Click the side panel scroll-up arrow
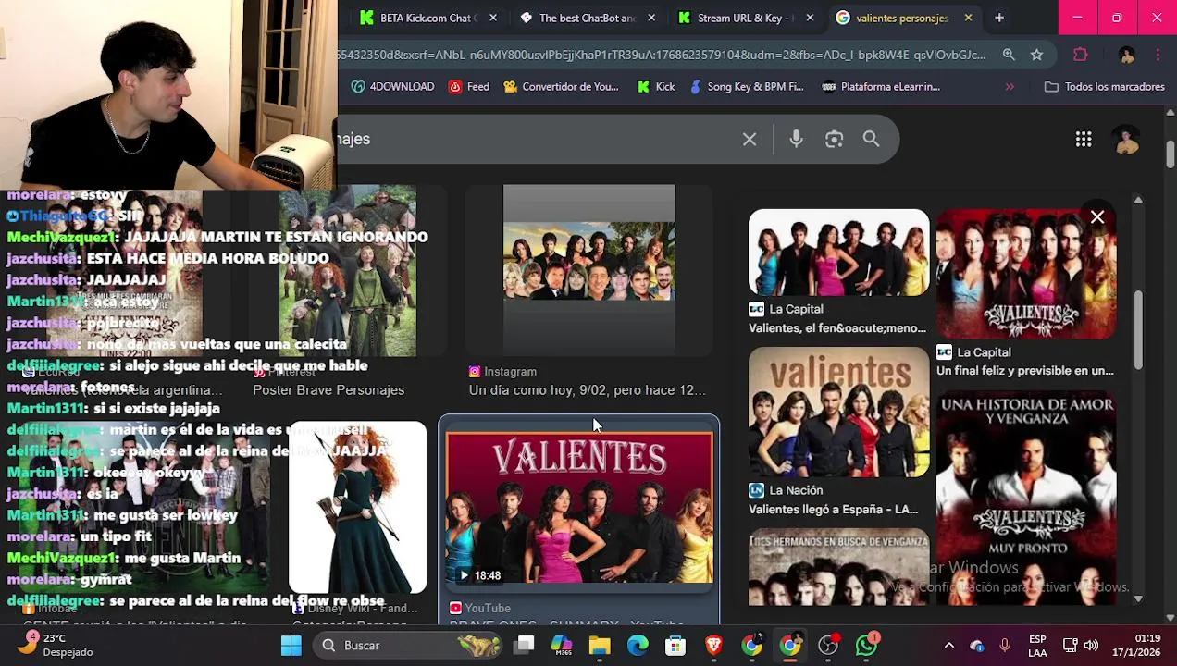This screenshot has width=1177, height=666. [x=1138, y=200]
